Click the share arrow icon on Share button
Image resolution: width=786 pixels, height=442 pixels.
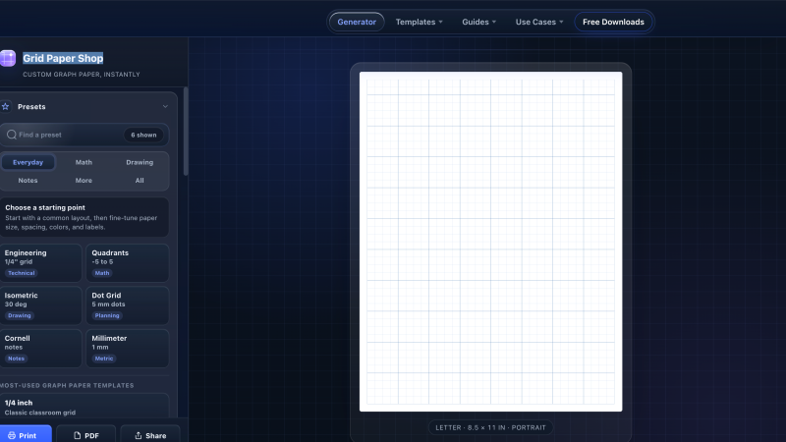tap(139, 435)
